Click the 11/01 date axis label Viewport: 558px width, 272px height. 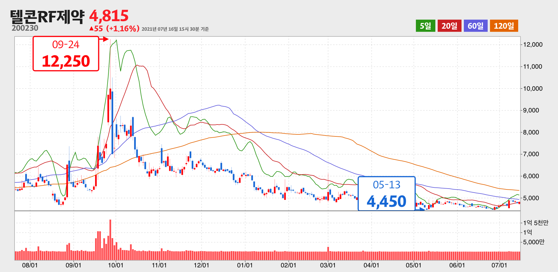point(159,265)
